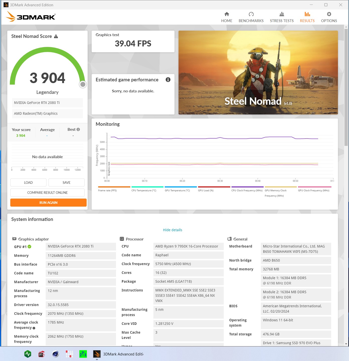This screenshot has height=361, width=349.
Task: Click the PCIe x16 3.0 bus value
Action: coord(81,264)
